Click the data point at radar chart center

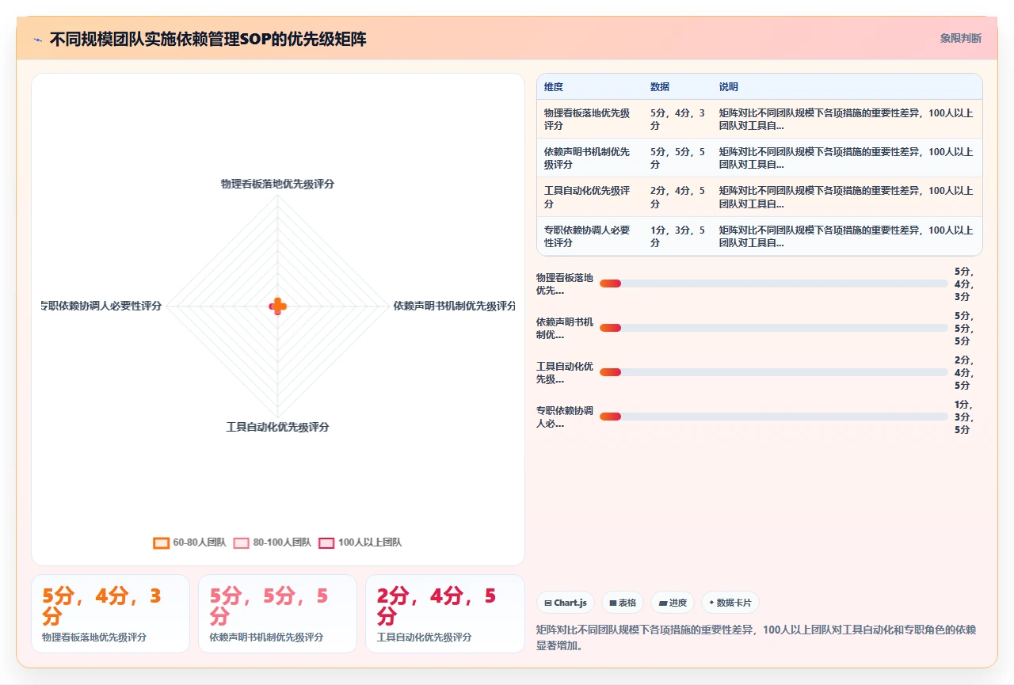click(x=278, y=306)
